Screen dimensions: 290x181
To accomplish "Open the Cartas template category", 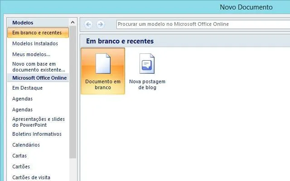I will (x=19, y=156).
